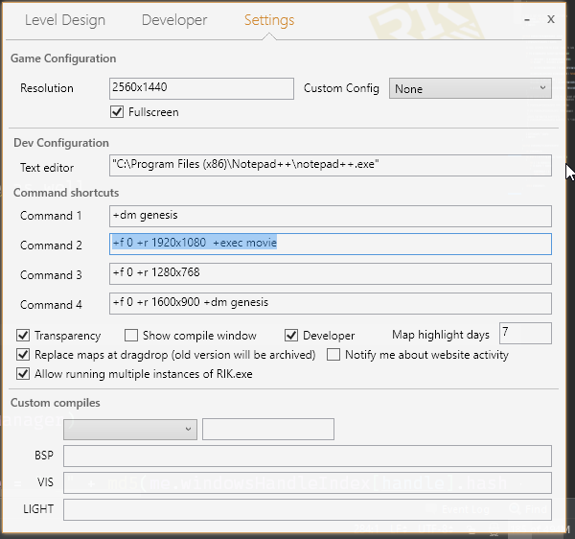Open the Custom Config dropdown
Image resolution: width=575 pixels, height=539 pixels.
click(x=471, y=88)
